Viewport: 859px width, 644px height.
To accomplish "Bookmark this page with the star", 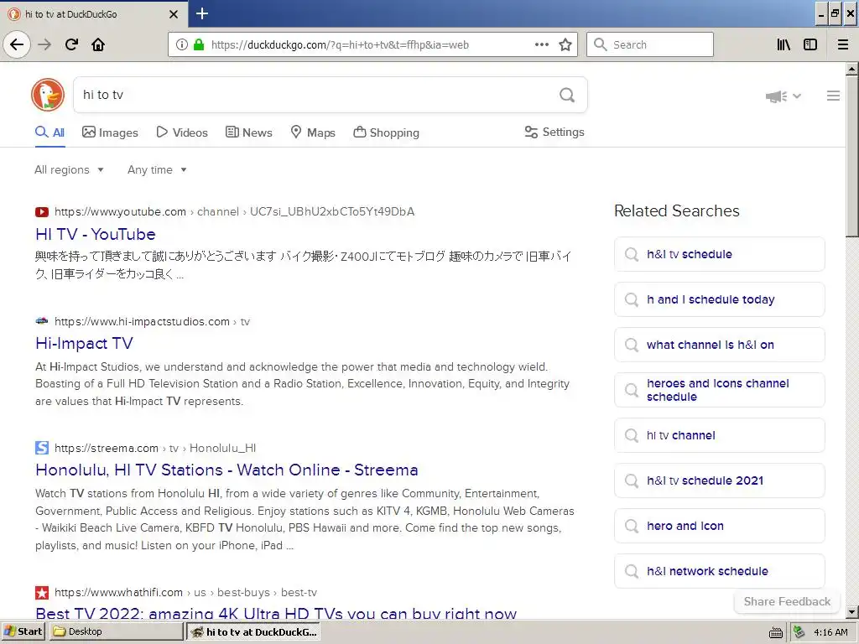I will (x=565, y=45).
